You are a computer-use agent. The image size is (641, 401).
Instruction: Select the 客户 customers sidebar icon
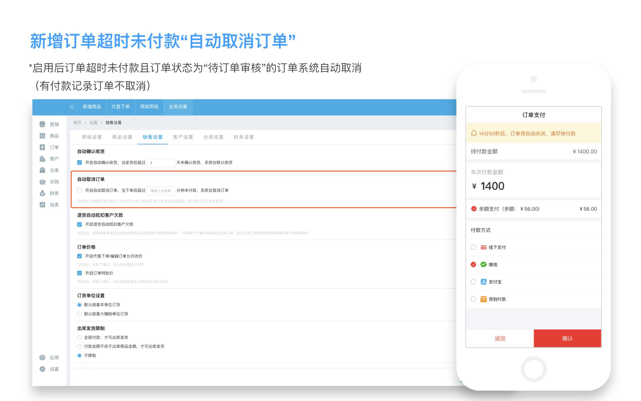[42, 159]
